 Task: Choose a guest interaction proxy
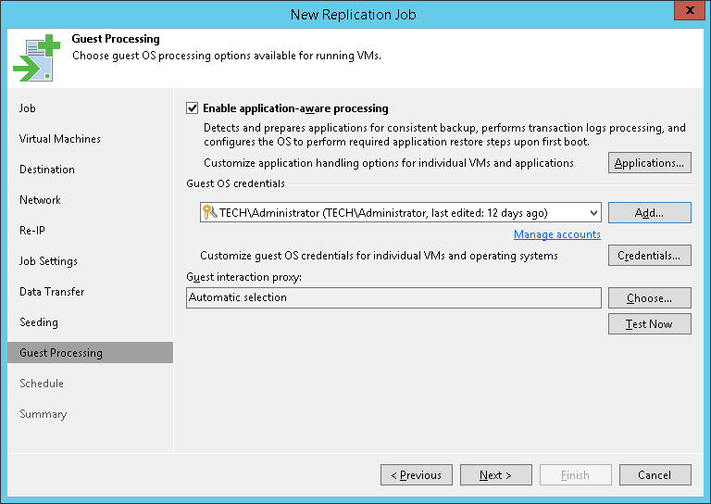tap(649, 298)
